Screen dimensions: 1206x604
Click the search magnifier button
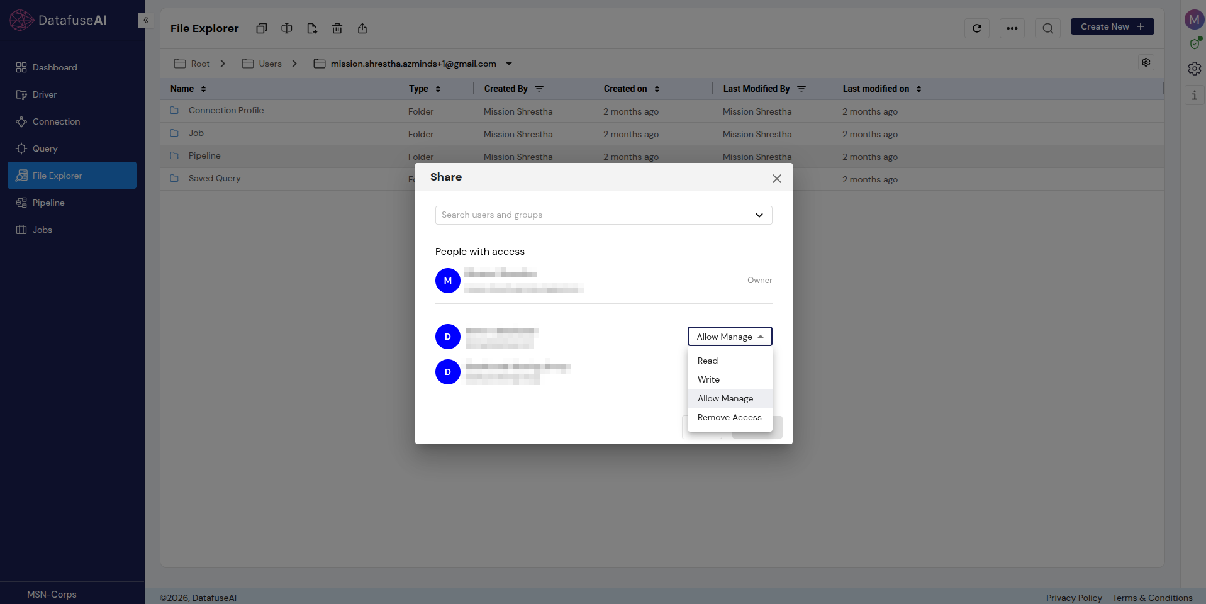click(1047, 28)
